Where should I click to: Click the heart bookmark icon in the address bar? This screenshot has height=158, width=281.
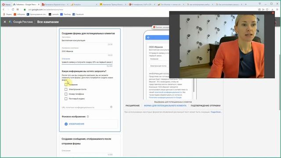267,10
